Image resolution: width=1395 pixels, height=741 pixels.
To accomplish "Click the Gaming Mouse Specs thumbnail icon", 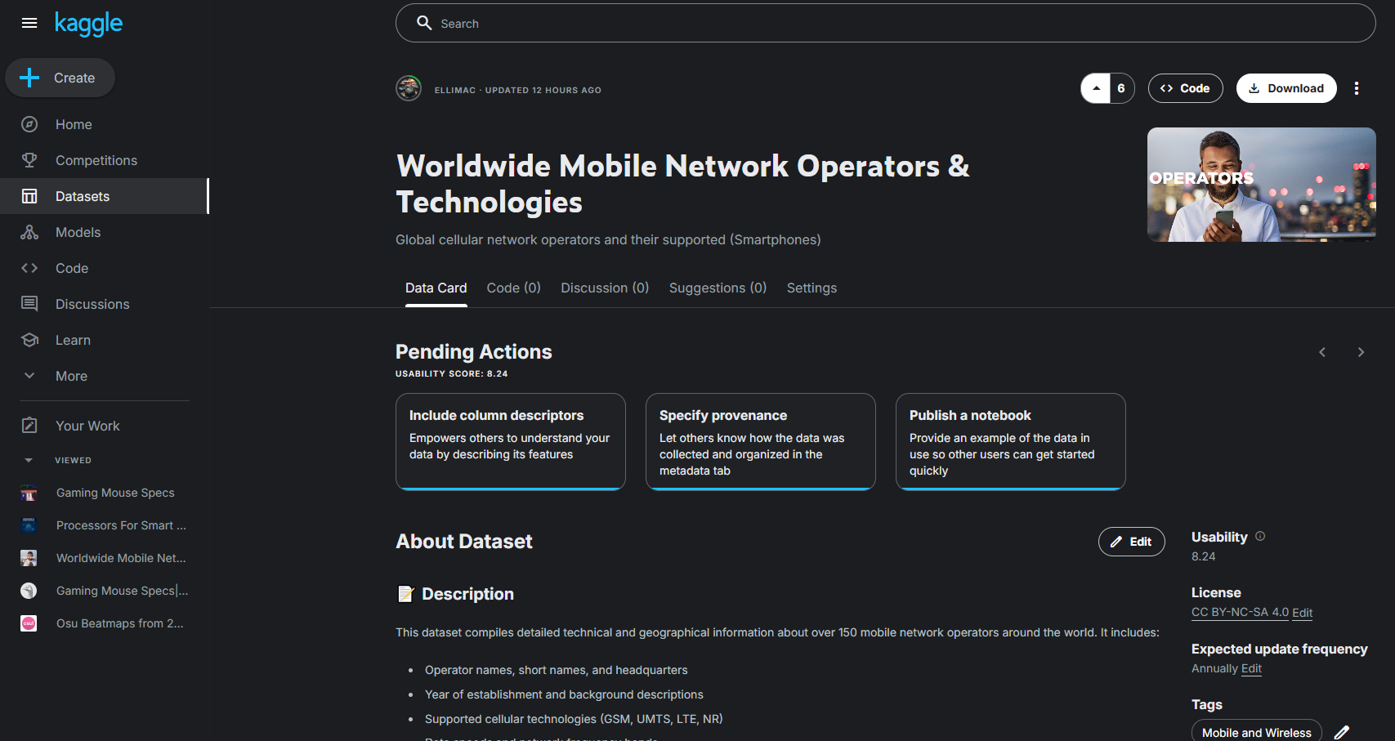I will pyautogui.click(x=29, y=493).
